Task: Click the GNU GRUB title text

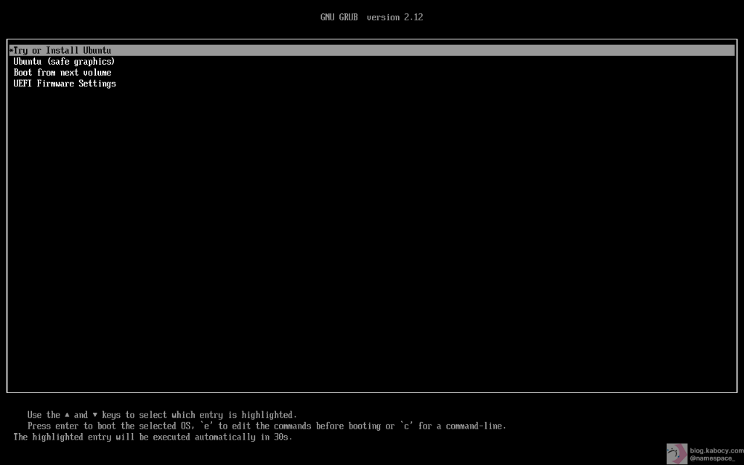Action: tap(339, 17)
